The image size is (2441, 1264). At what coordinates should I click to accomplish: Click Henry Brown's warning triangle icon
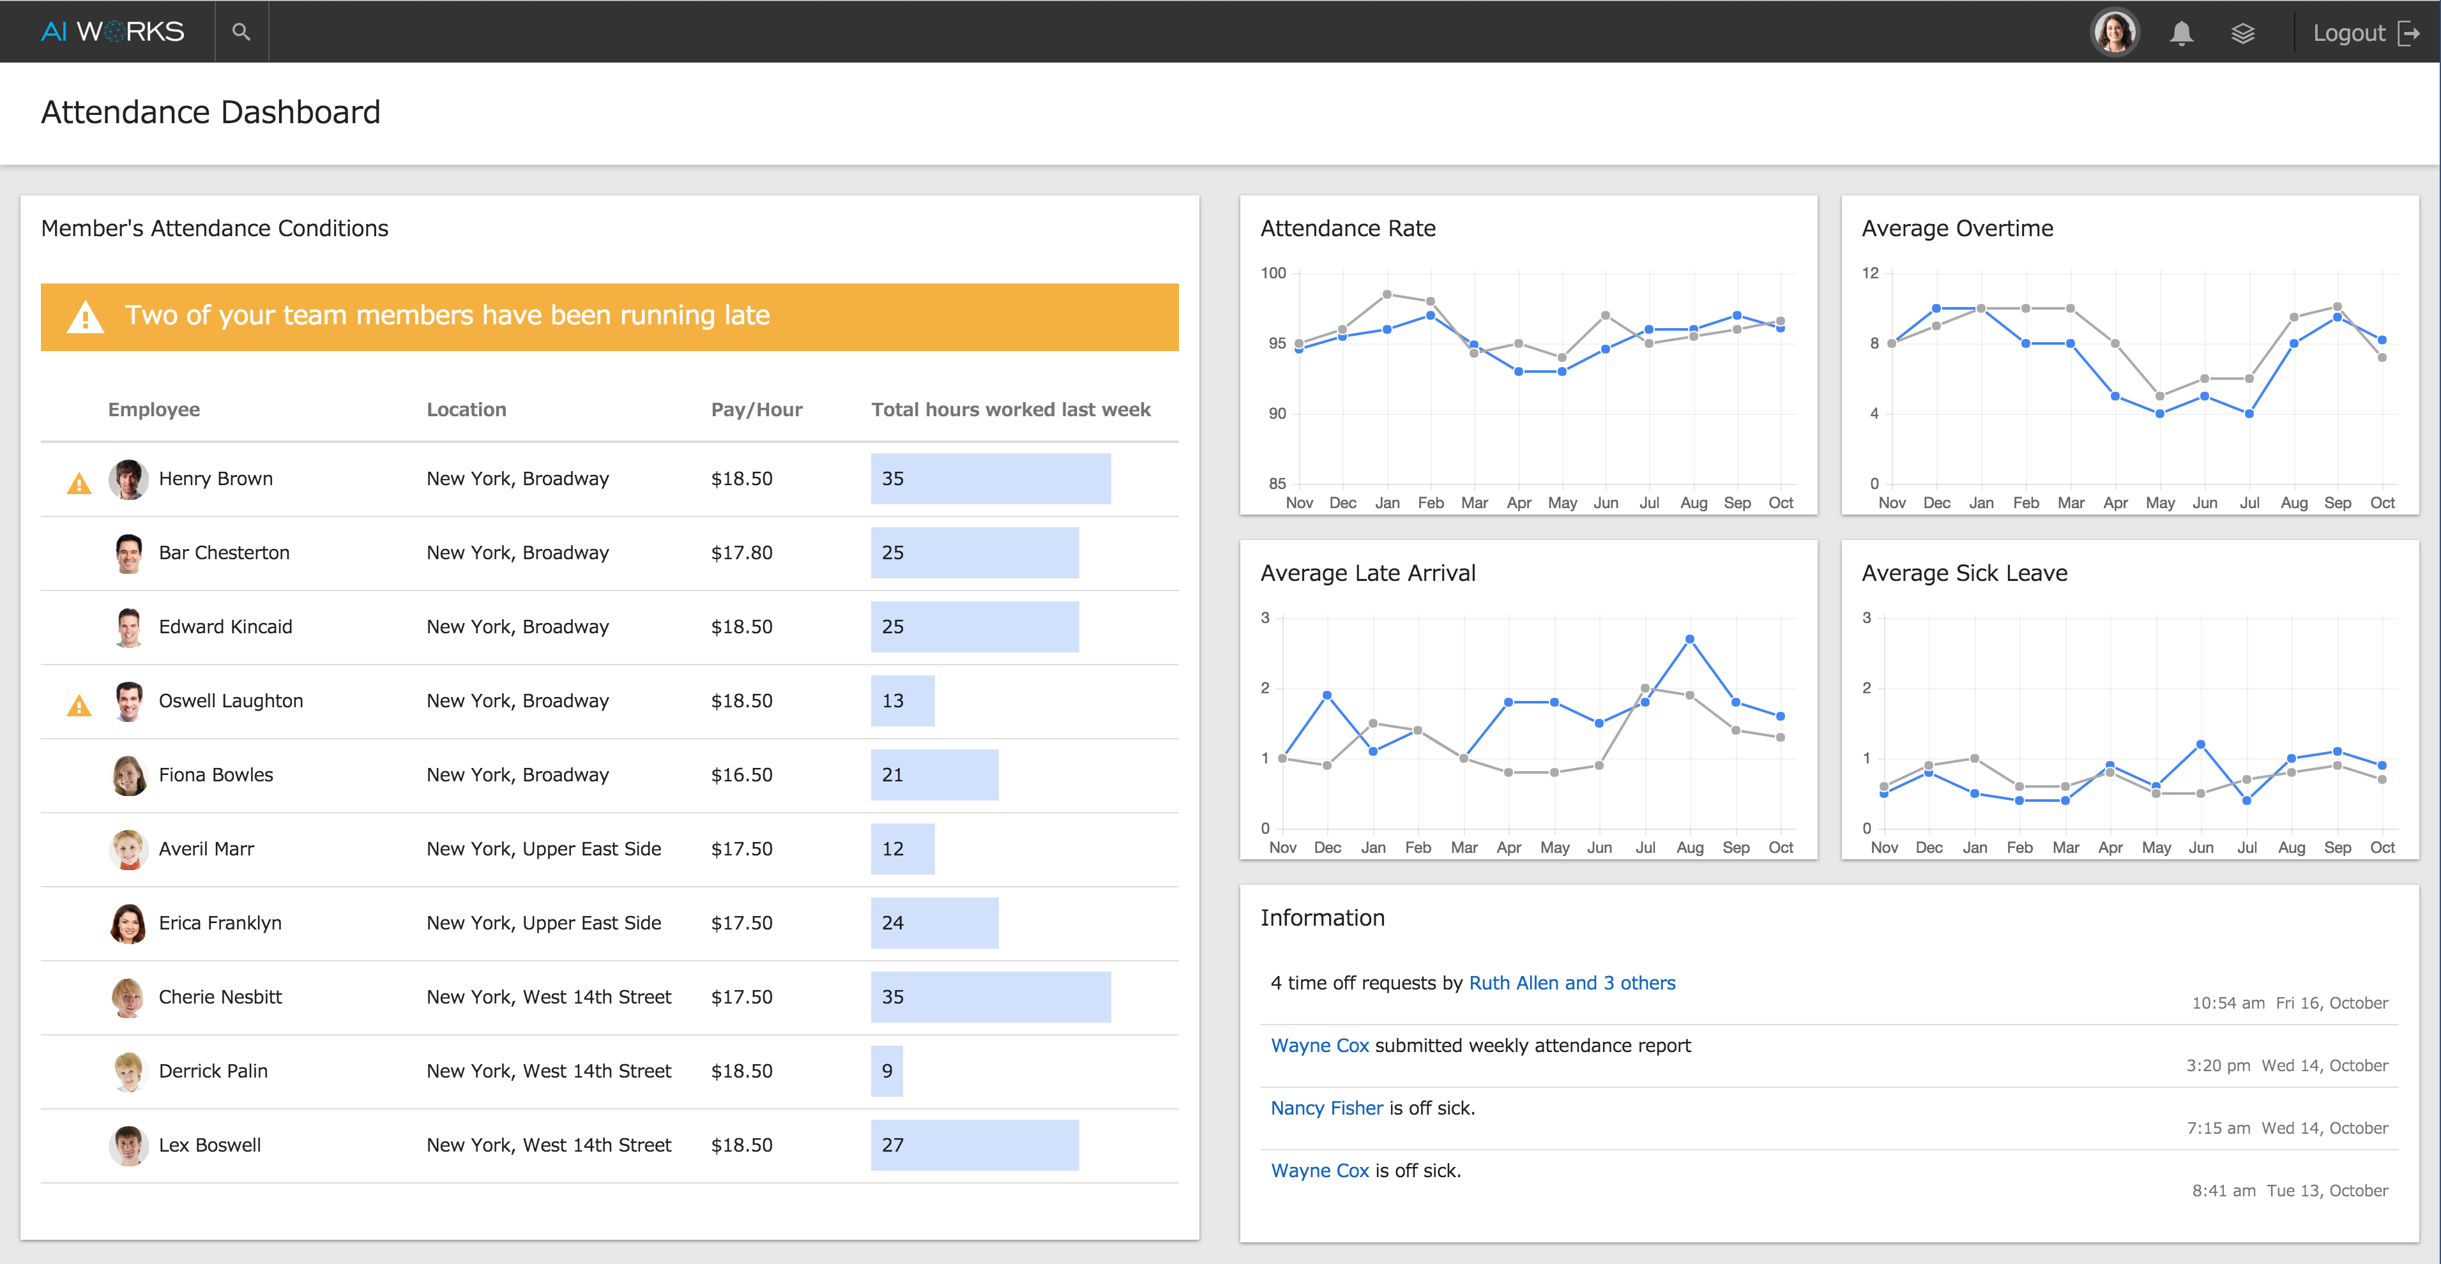[80, 485]
